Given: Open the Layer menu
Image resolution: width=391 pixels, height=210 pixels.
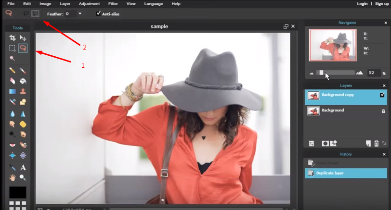Looking at the screenshot, I should pos(65,4).
